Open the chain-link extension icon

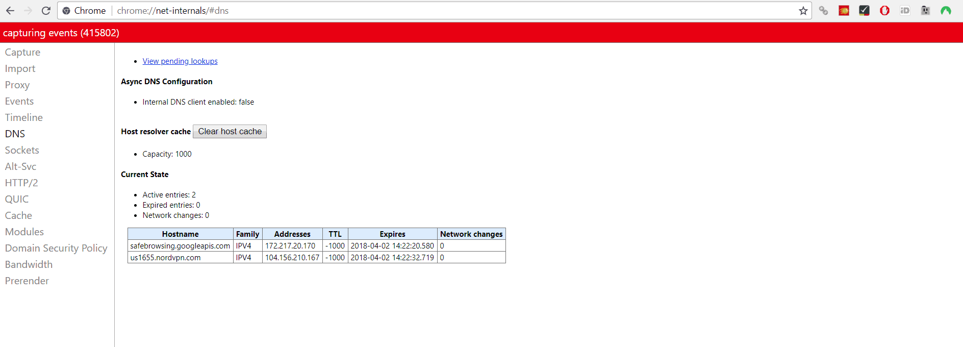pyautogui.click(x=823, y=10)
